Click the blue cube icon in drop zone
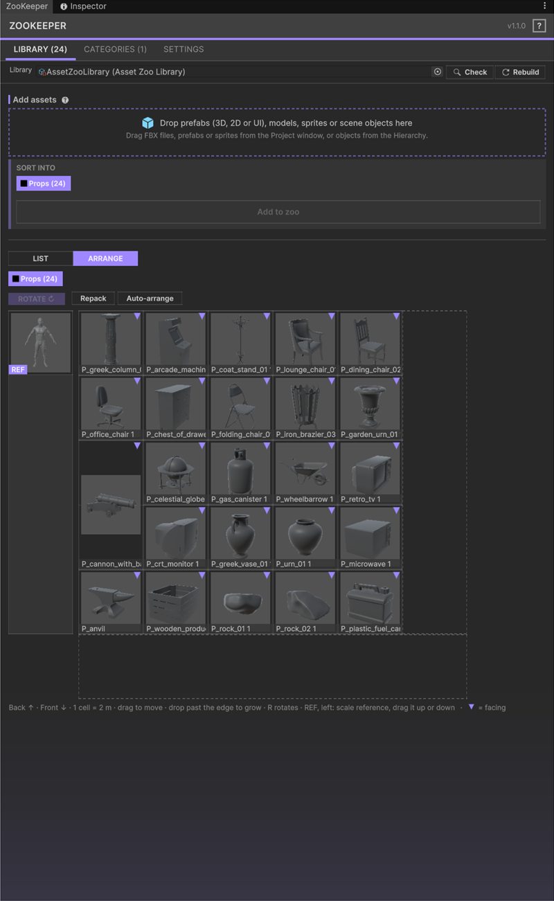This screenshot has height=901, width=554. pyautogui.click(x=148, y=123)
